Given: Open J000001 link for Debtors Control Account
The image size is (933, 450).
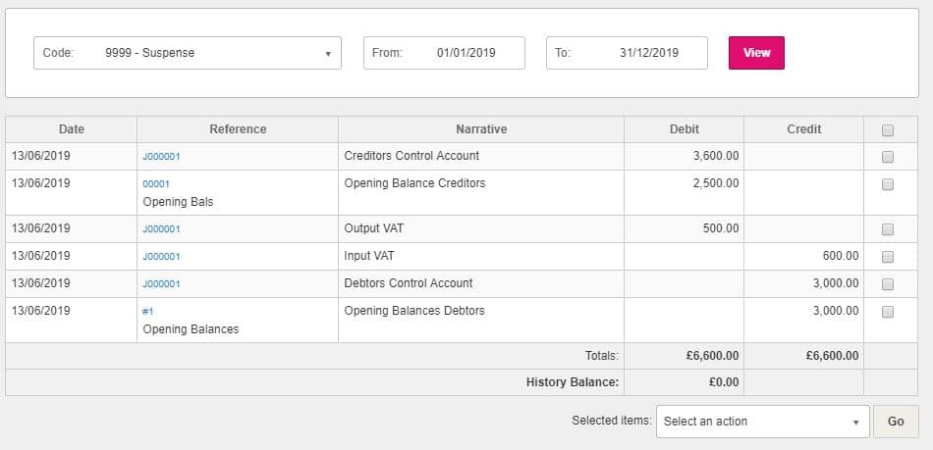Looking at the screenshot, I should 161,284.
